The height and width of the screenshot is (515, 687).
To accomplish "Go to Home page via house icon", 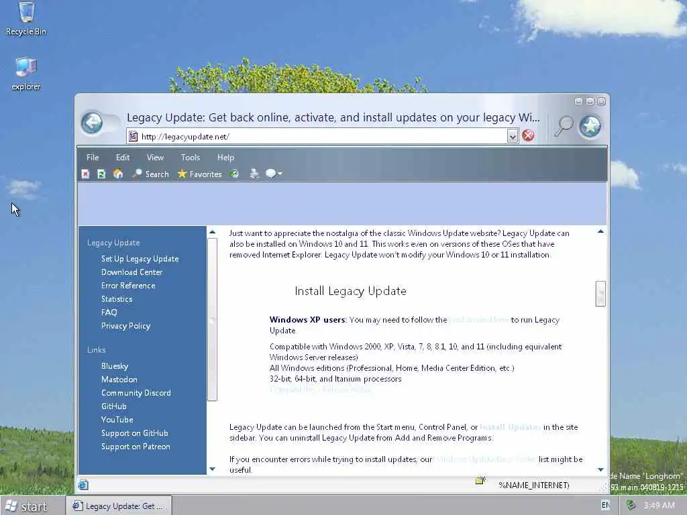I will point(117,174).
